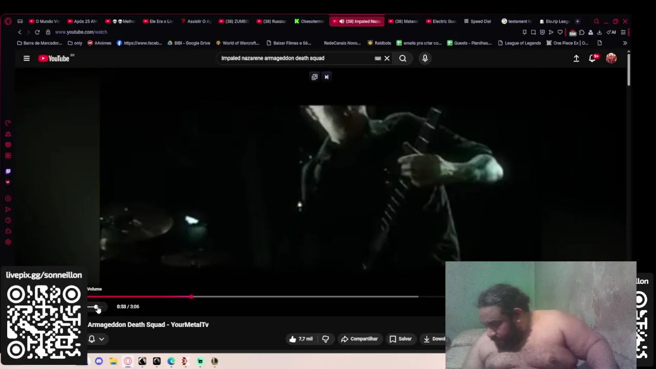The image size is (656, 369).
Task: Clear the YouTube search box with X
Action: click(x=387, y=58)
